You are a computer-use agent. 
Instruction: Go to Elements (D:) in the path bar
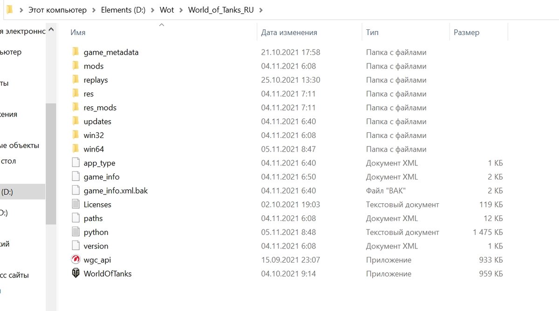[x=123, y=9]
